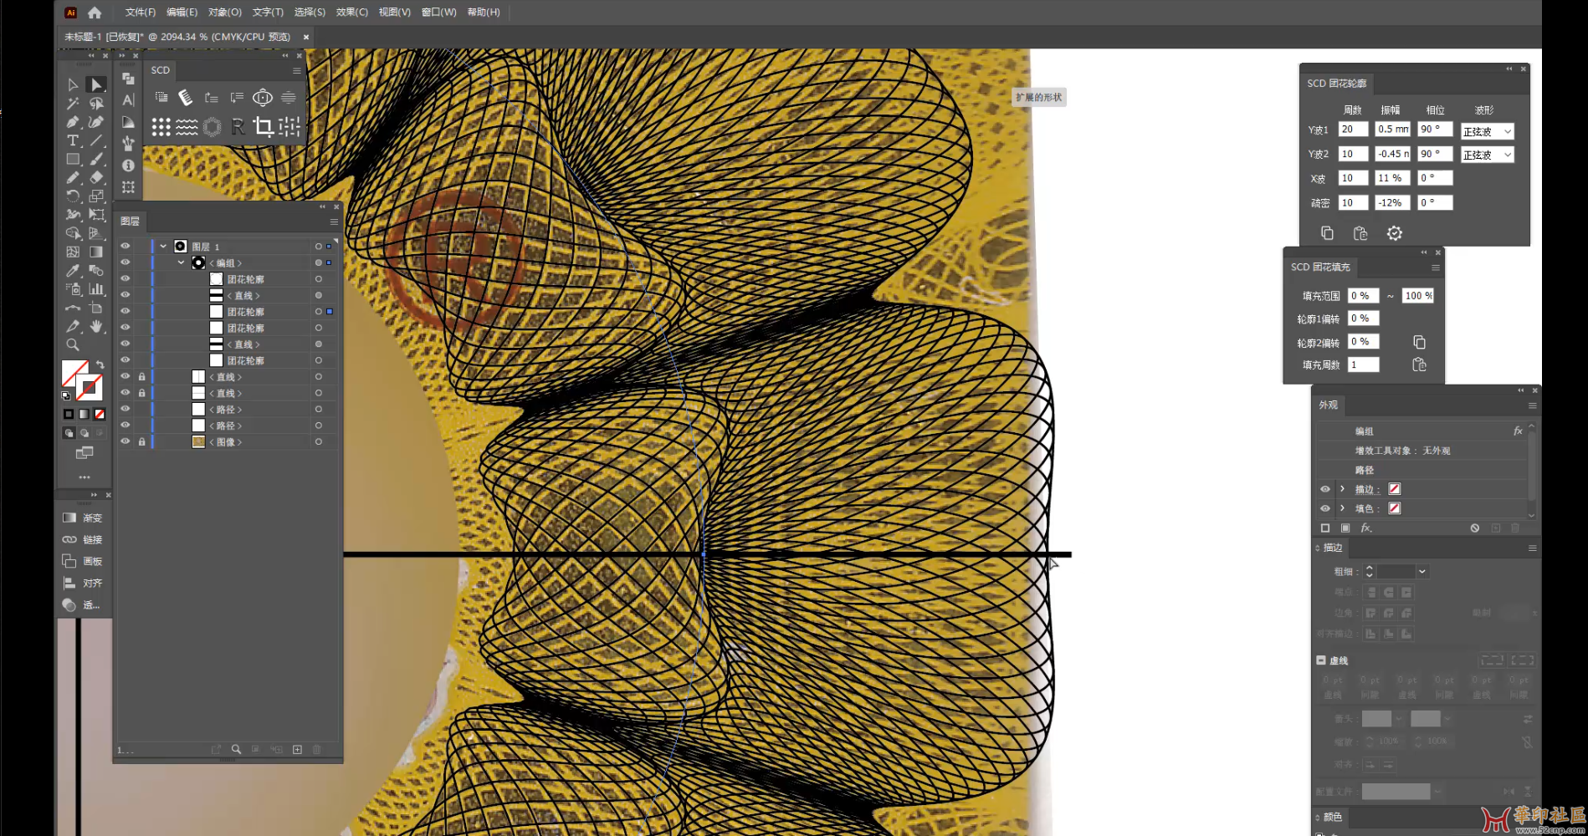Open the 效果(C) menu
The image size is (1588, 836).
click(352, 13)
